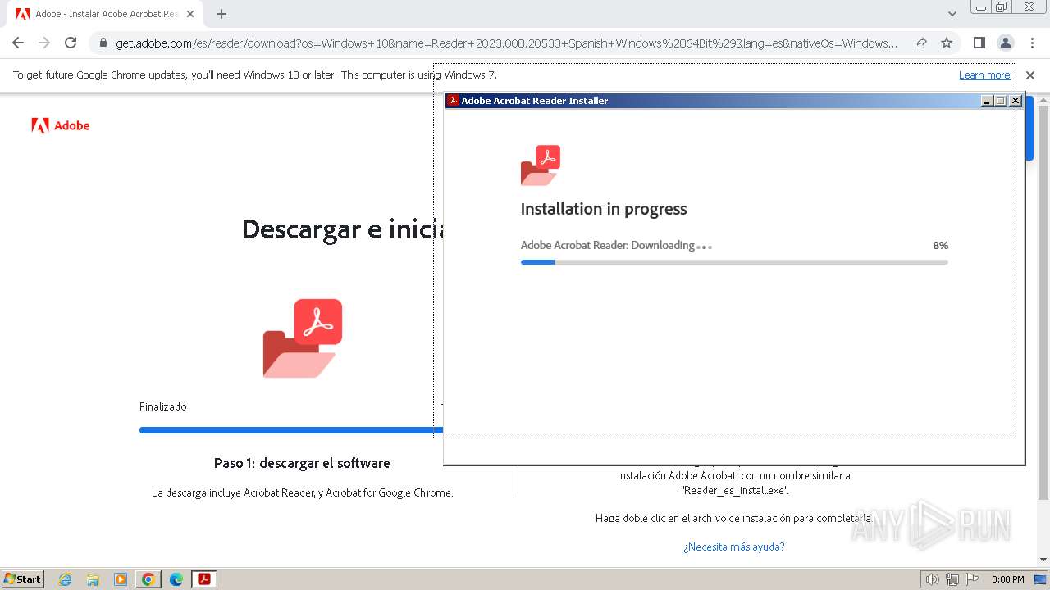Click the 'Installation in progress' heading

(x=604, y=209)
